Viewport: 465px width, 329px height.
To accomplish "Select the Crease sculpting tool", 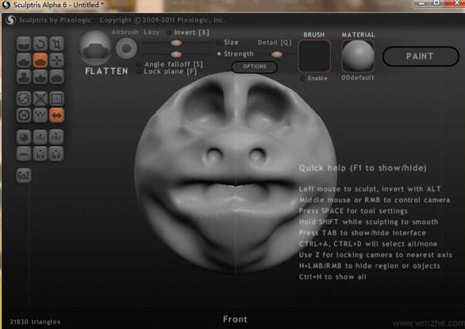I will (x=24, y=44).
